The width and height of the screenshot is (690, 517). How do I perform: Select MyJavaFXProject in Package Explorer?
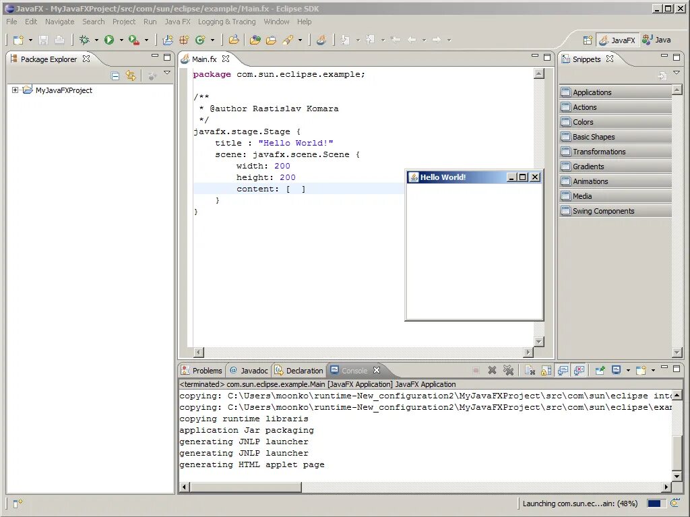point(64,90)
